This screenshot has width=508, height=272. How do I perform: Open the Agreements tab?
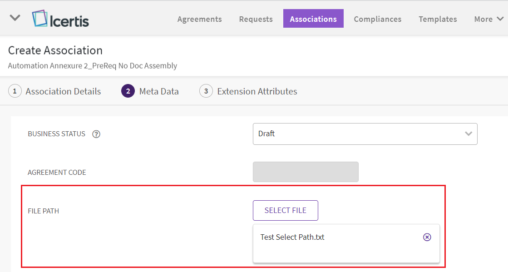(x=199, y=19)
